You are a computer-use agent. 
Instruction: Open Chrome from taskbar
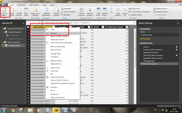pos(13,110)
